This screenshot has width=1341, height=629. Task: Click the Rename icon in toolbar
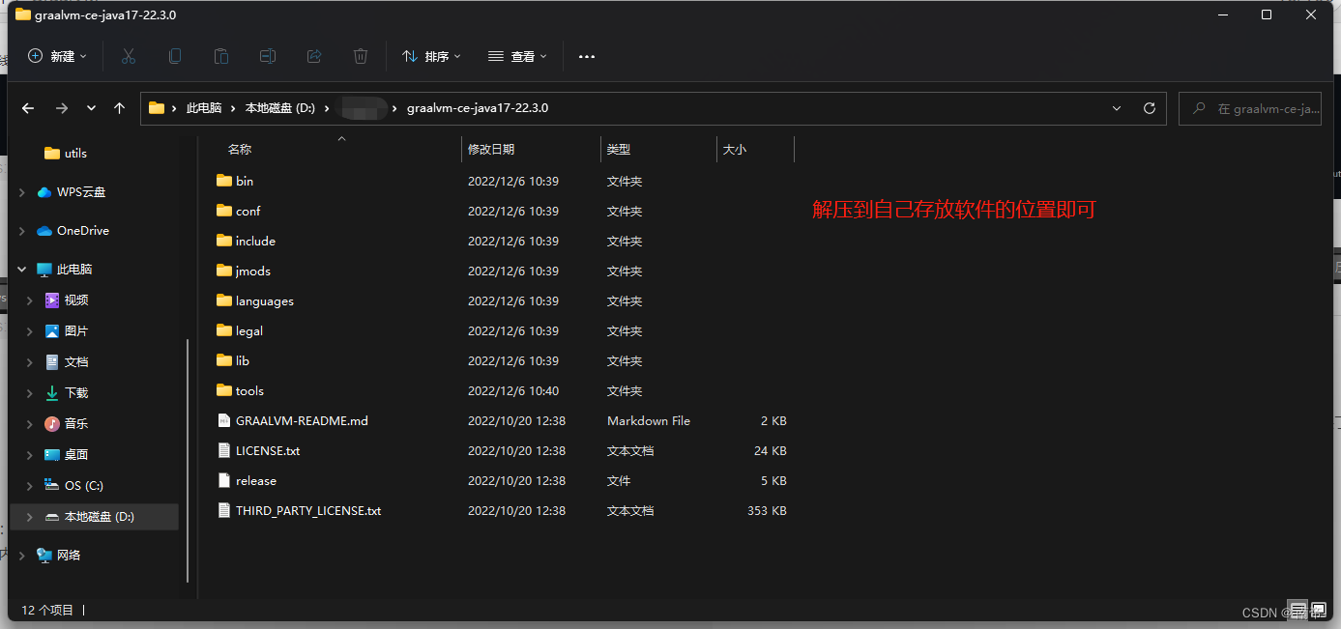pos(268,57)
